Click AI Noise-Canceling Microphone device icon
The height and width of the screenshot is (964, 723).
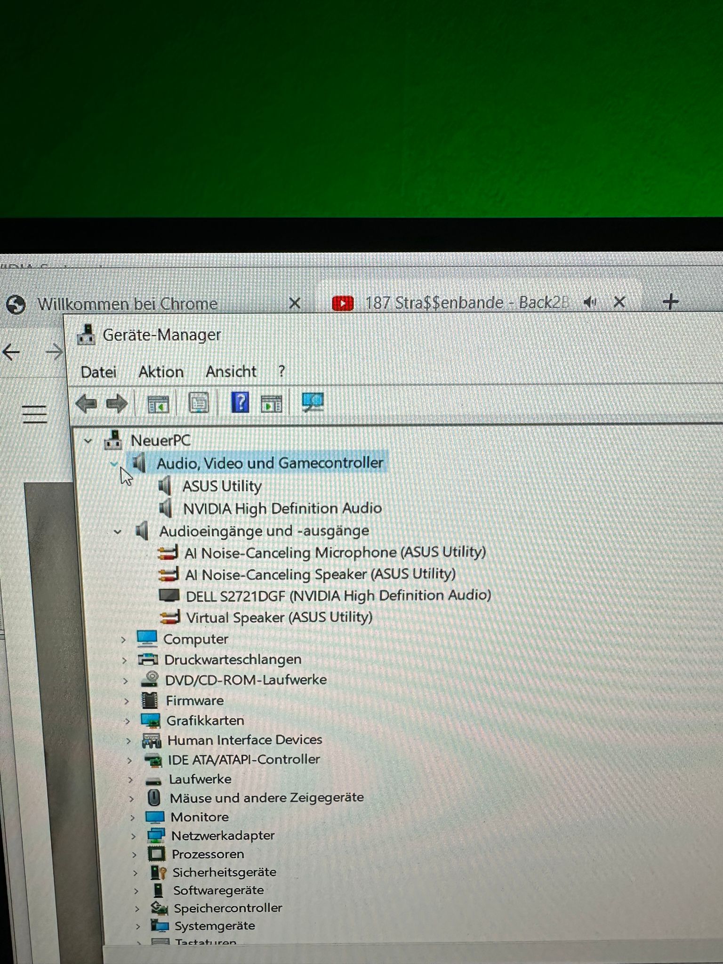coord(168,553)
